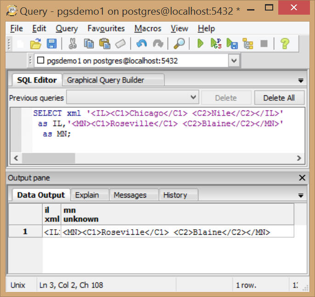Close the Query window with red X
This screenshot has height=297, width=315.
point(294,7)
